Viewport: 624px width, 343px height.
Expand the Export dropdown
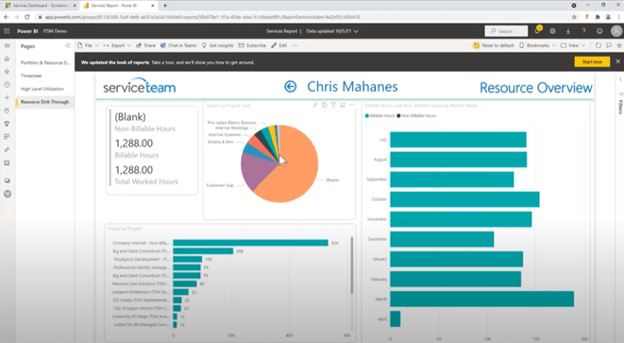117,45
